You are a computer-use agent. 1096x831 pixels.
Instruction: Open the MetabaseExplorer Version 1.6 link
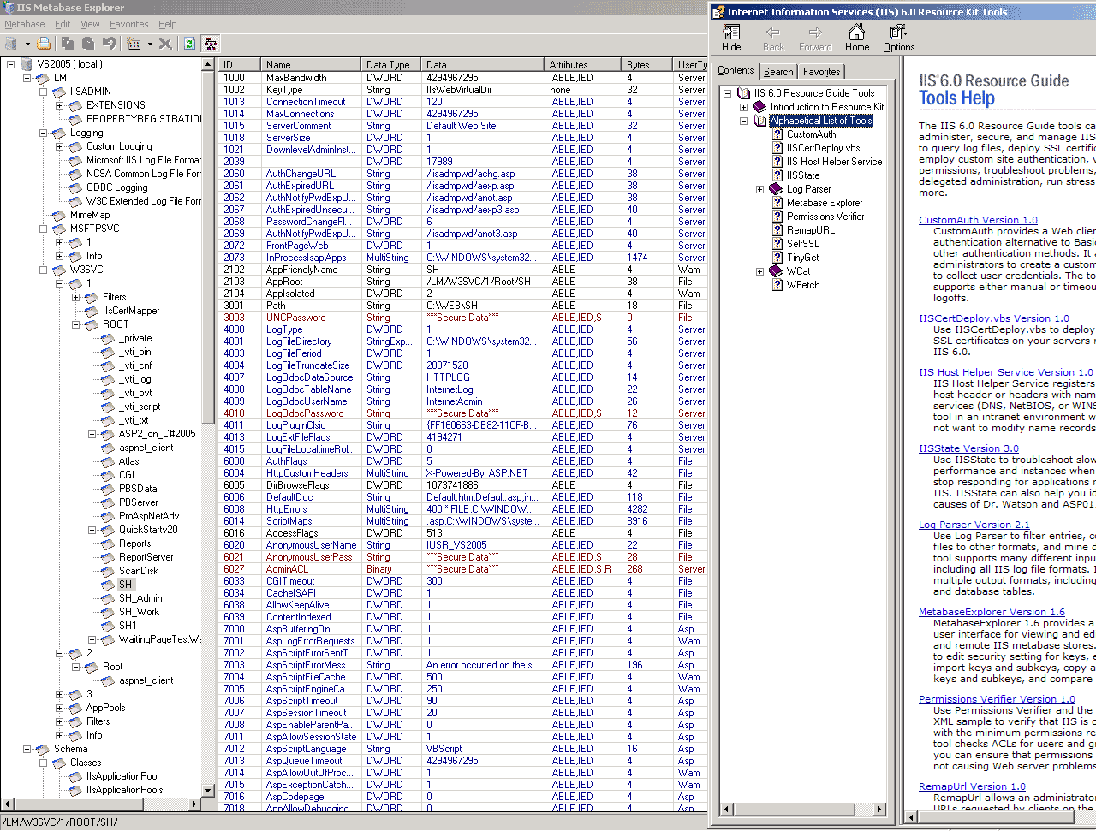(x=992, y=612)
